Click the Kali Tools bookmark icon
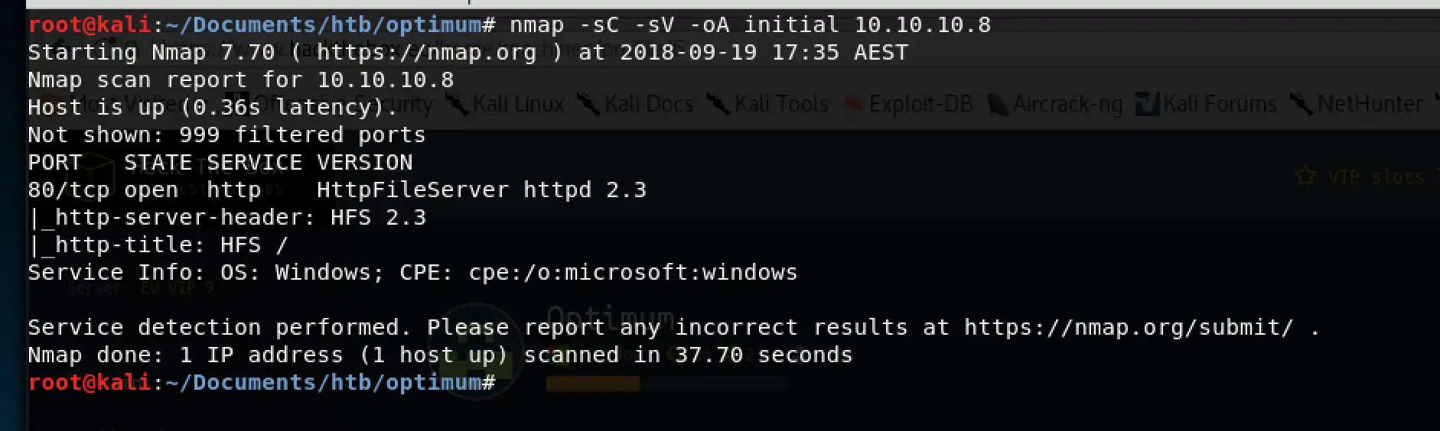 tap(718, 105)
